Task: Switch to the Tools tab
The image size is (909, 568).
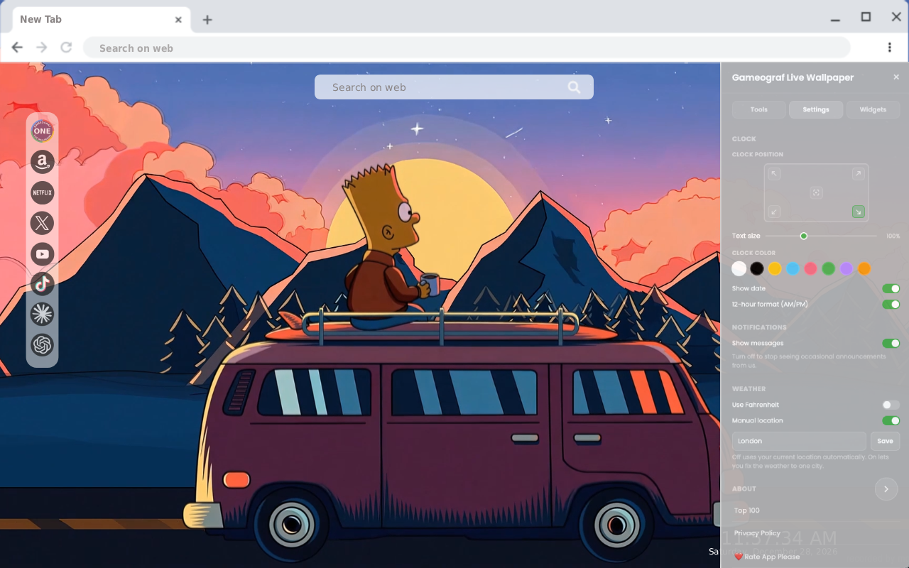Action: [759, 109]
